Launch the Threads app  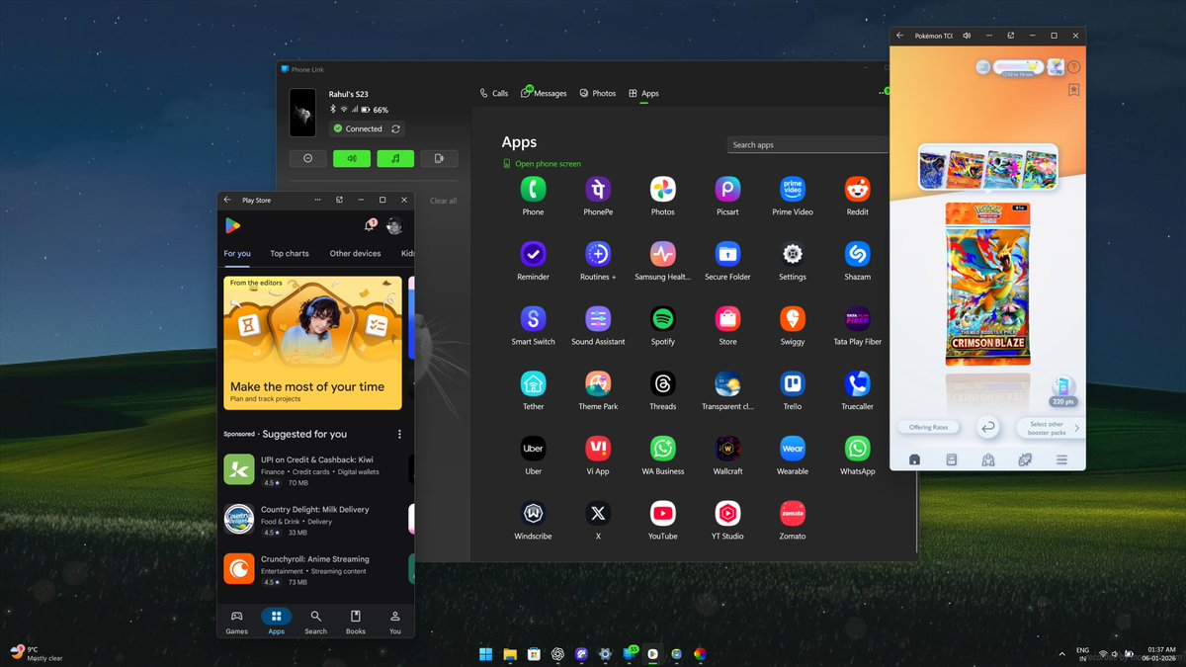(663, 383)
